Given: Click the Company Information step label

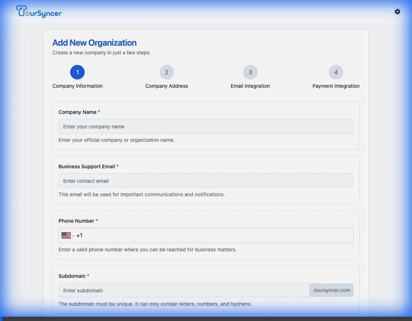Looking at the screenshot, I should [x=77, y=86].
